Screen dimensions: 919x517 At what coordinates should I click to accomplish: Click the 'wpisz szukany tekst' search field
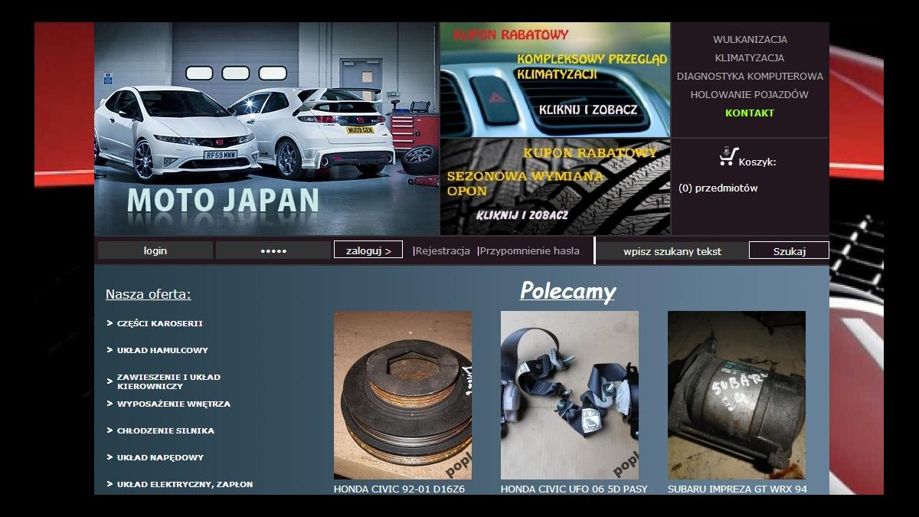[672, 250]
